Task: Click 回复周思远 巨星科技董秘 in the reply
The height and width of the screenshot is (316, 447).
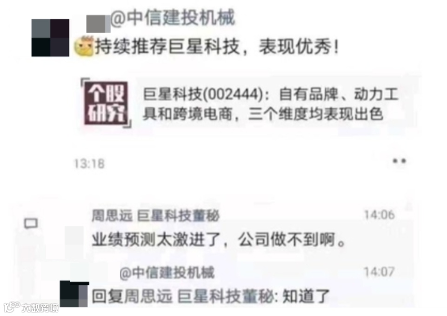Action: pyautogui.click(x=184, y=296)
